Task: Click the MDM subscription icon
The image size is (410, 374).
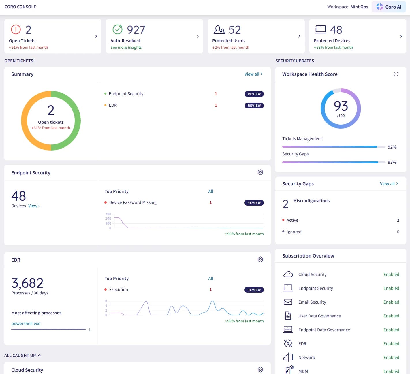Action: [x=289, y=370]
